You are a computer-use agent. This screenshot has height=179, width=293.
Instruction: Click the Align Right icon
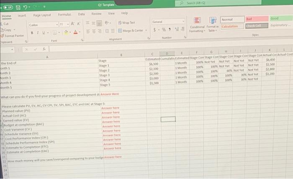[100, 31]
